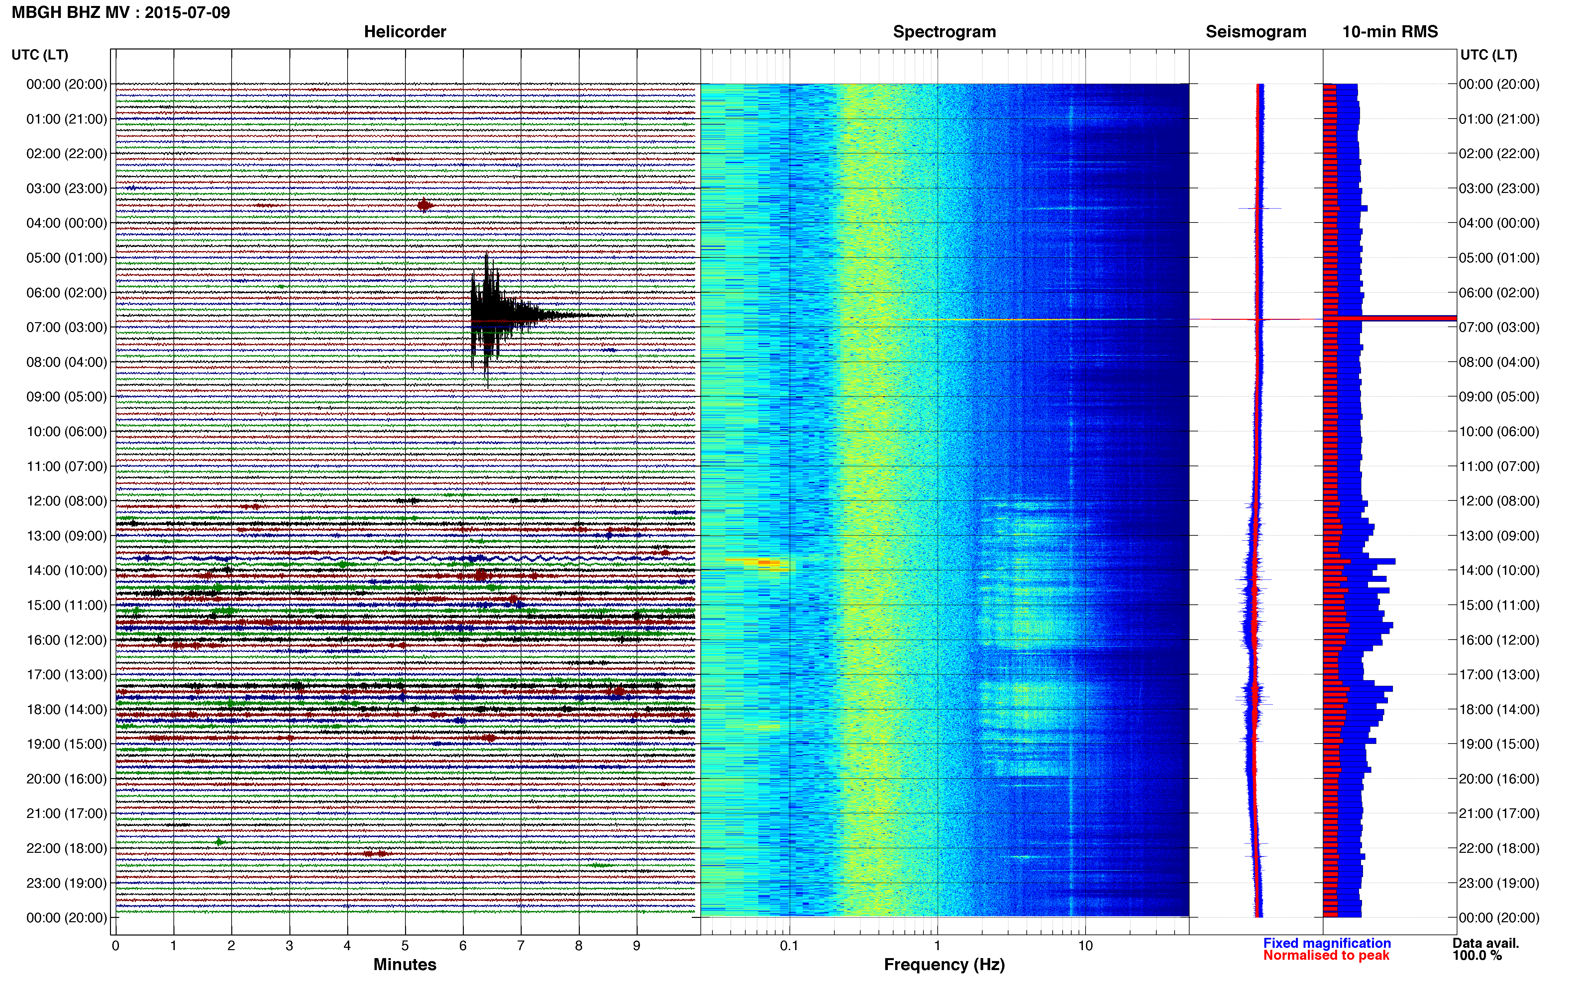The image size is (1575, 984).
Task: Click the 'UTC (LT)' label on the right axis
Action: tap(1488, 55)
